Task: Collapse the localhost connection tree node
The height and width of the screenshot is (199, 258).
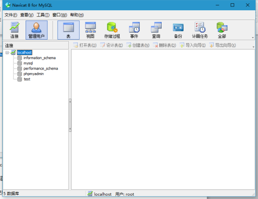Action: coord(7,53)
